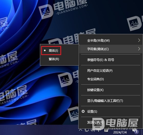Click the gear icon beside 设置(S)

[83, 111]
